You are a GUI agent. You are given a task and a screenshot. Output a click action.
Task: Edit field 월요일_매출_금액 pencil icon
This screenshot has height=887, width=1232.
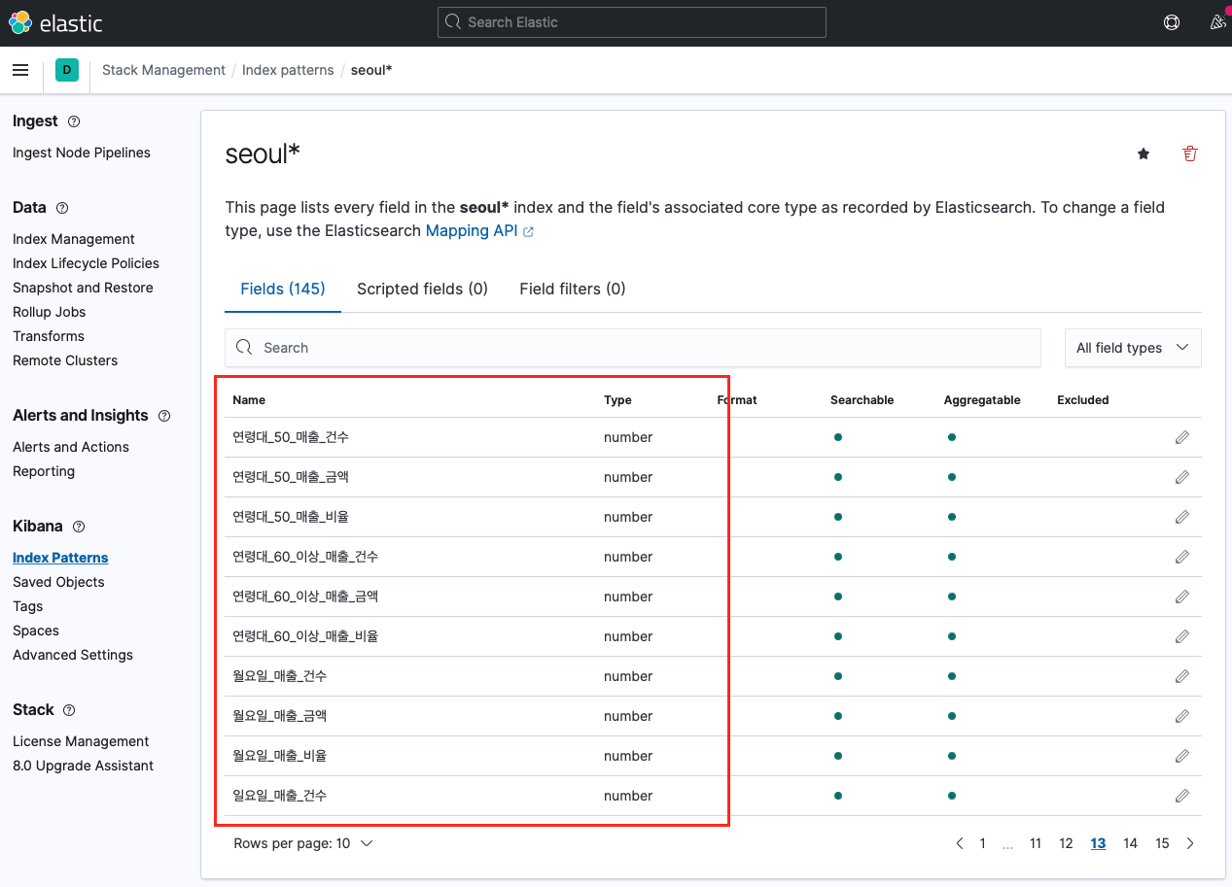[1182, 716]
